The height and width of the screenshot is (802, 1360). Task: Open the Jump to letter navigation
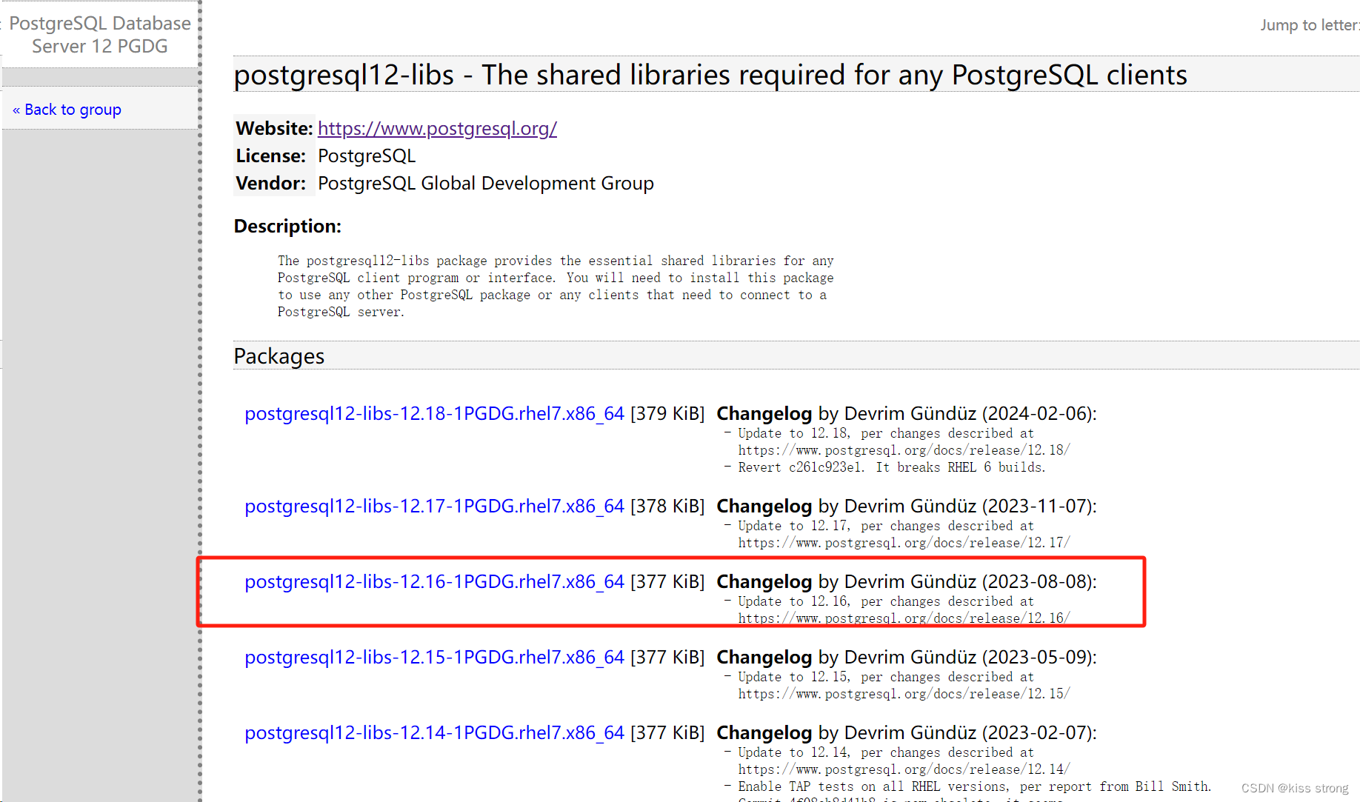pyautogui.click(x=1308, y=24)
